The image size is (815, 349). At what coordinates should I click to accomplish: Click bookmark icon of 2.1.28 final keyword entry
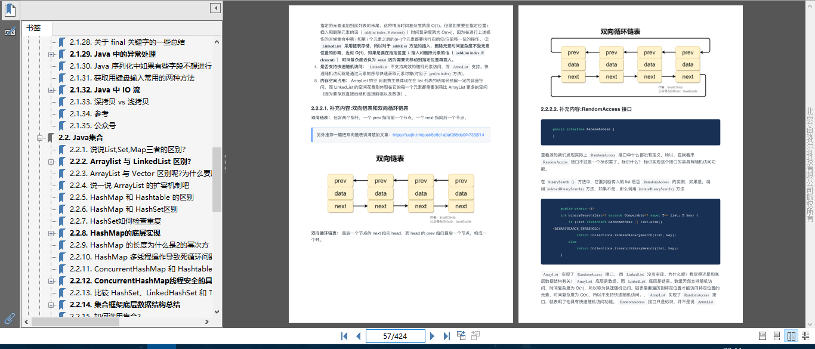(x=63, y=42)
